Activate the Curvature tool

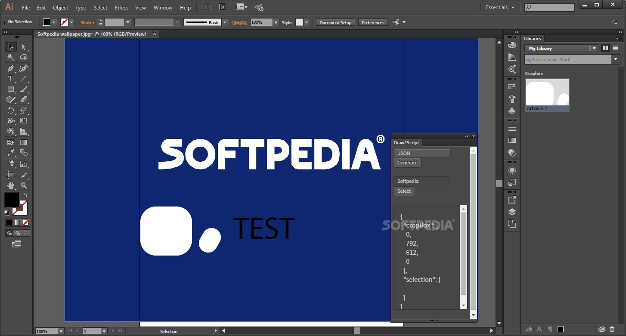(24, 68)
